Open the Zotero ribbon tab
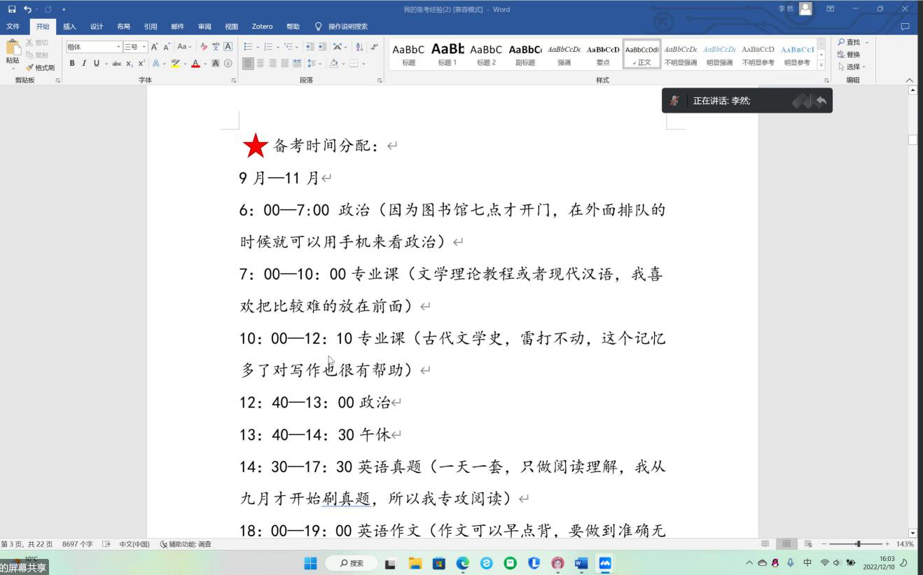This screenshot has height=575, width=923. tap(263, 26)
